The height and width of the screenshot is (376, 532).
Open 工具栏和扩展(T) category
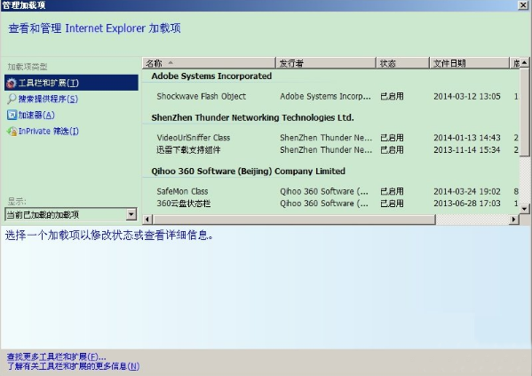click(71, 83)
